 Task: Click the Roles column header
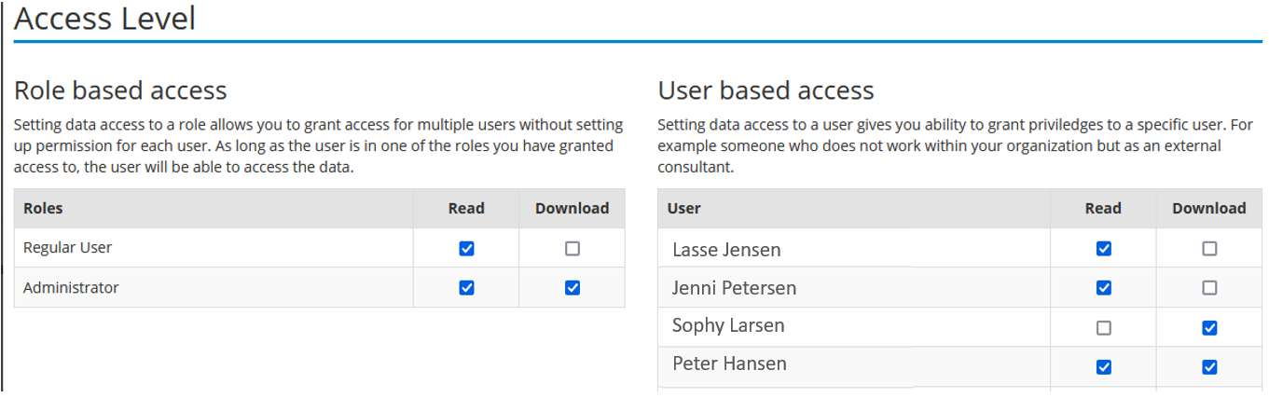[x=43, y=209]
